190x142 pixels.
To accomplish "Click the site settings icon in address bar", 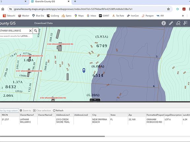I will [11, 9].
